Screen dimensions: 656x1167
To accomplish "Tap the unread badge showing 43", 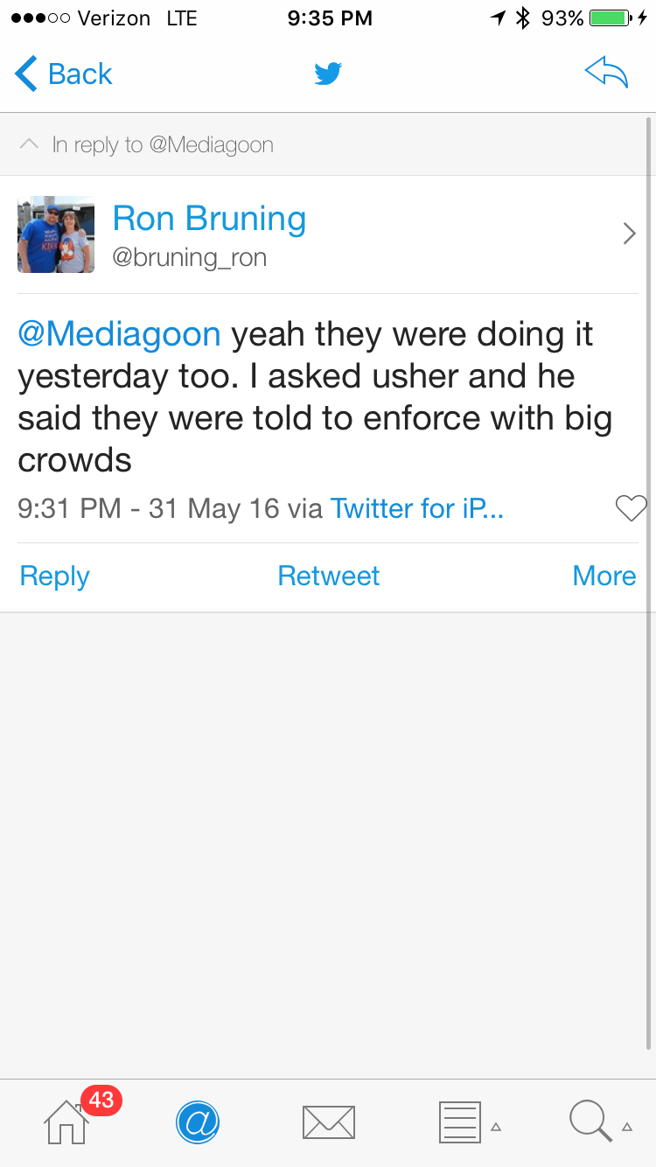I will pyautogui.click(x=101, y=1100).
